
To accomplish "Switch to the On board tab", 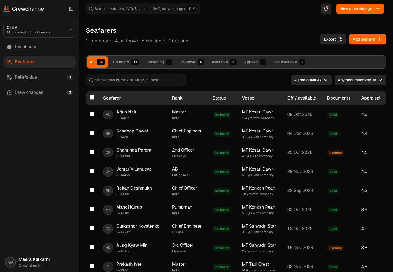I will coord(126,62).
